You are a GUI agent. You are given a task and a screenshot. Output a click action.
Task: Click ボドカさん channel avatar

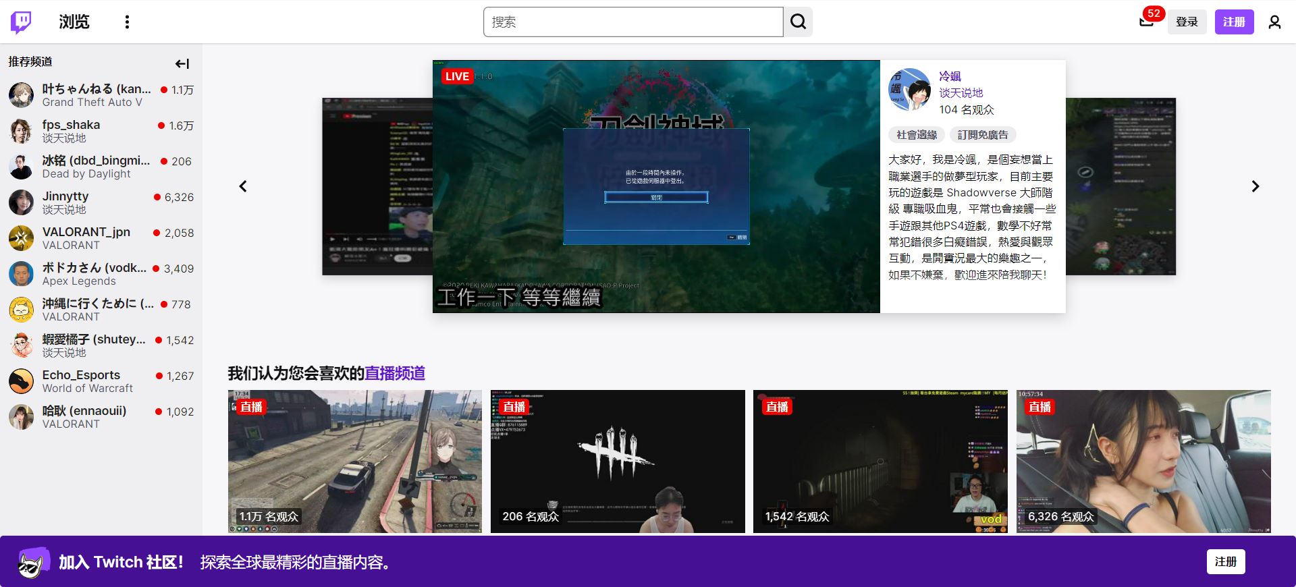(x=21, y=274)
